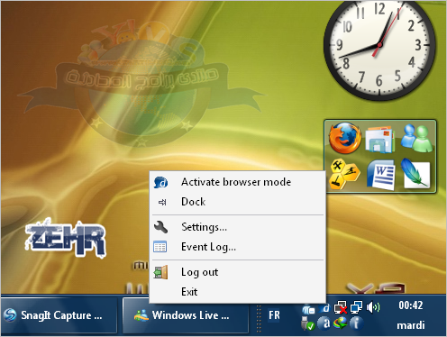Open Windows Live Messenger buddies shortcut
The image size is (447, 337).
pyautogui.click(x=416, y=138)
